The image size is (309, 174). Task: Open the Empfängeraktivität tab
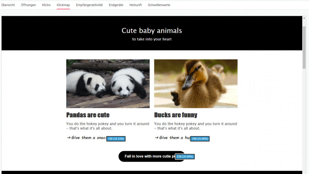pyautogui.click(x=89, y=5)
